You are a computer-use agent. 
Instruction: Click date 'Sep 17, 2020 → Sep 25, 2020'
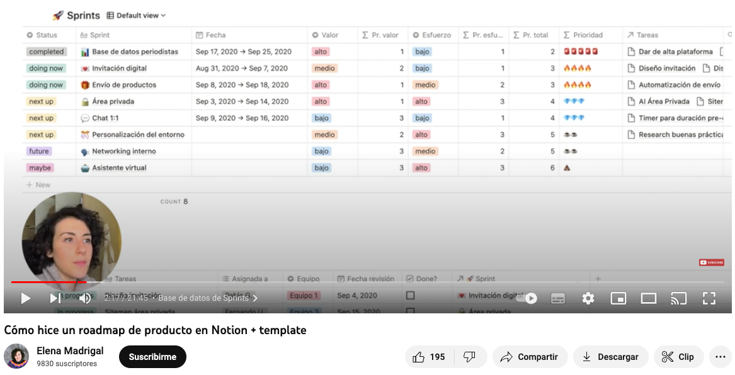pyautogui.click(x=244, y=52)
